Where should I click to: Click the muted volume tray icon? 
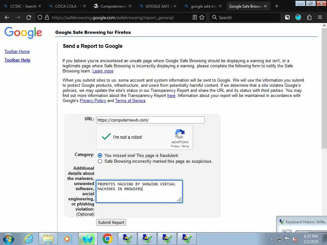click(295, 239)
